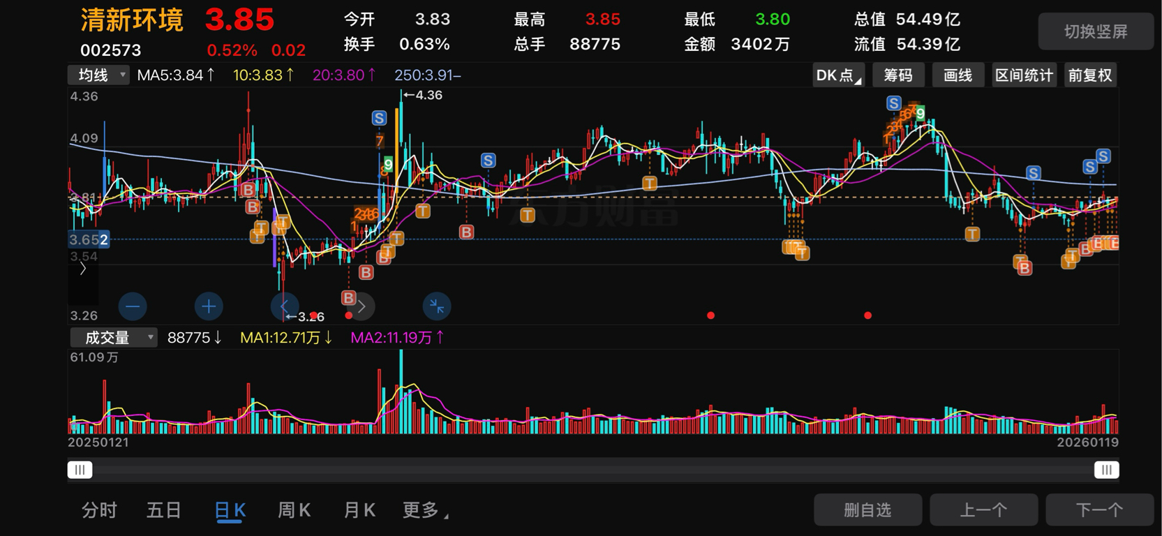The height and width of the screenshot is (536, 1162).
Task: Select the 日K tab
Action: (230, 510)
